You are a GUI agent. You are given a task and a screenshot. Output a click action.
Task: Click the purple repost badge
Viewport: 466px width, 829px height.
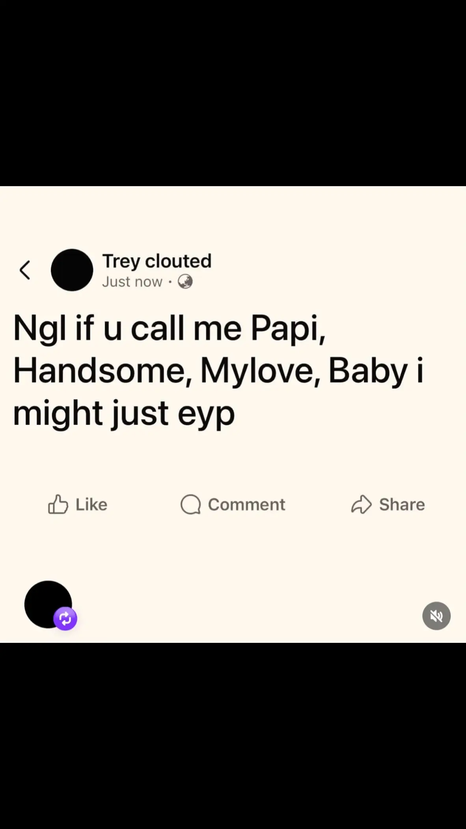[65, 618]
